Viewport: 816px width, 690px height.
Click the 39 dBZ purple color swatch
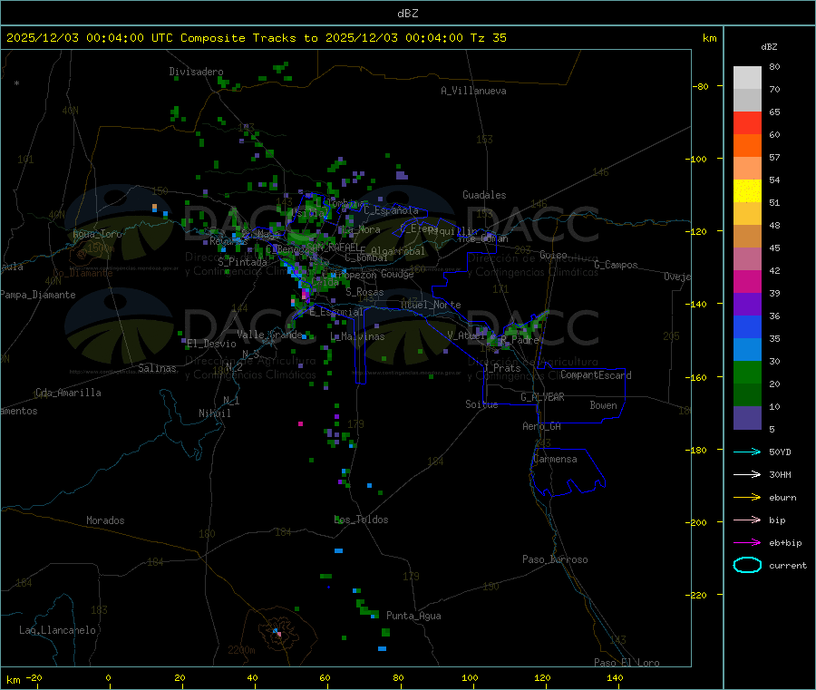coord(747,305)
